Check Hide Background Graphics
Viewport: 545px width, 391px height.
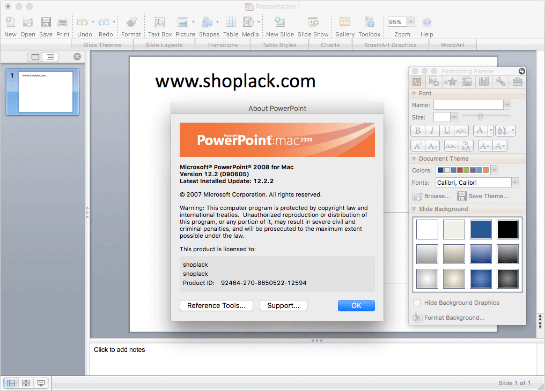(x=417, y=303)
